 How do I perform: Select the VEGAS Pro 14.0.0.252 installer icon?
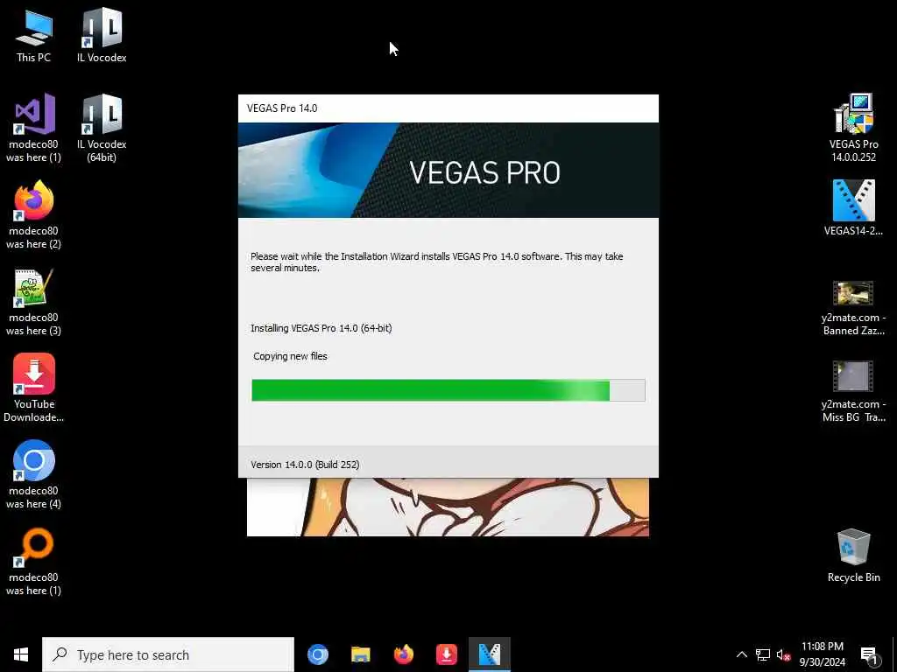click(853, 129)
